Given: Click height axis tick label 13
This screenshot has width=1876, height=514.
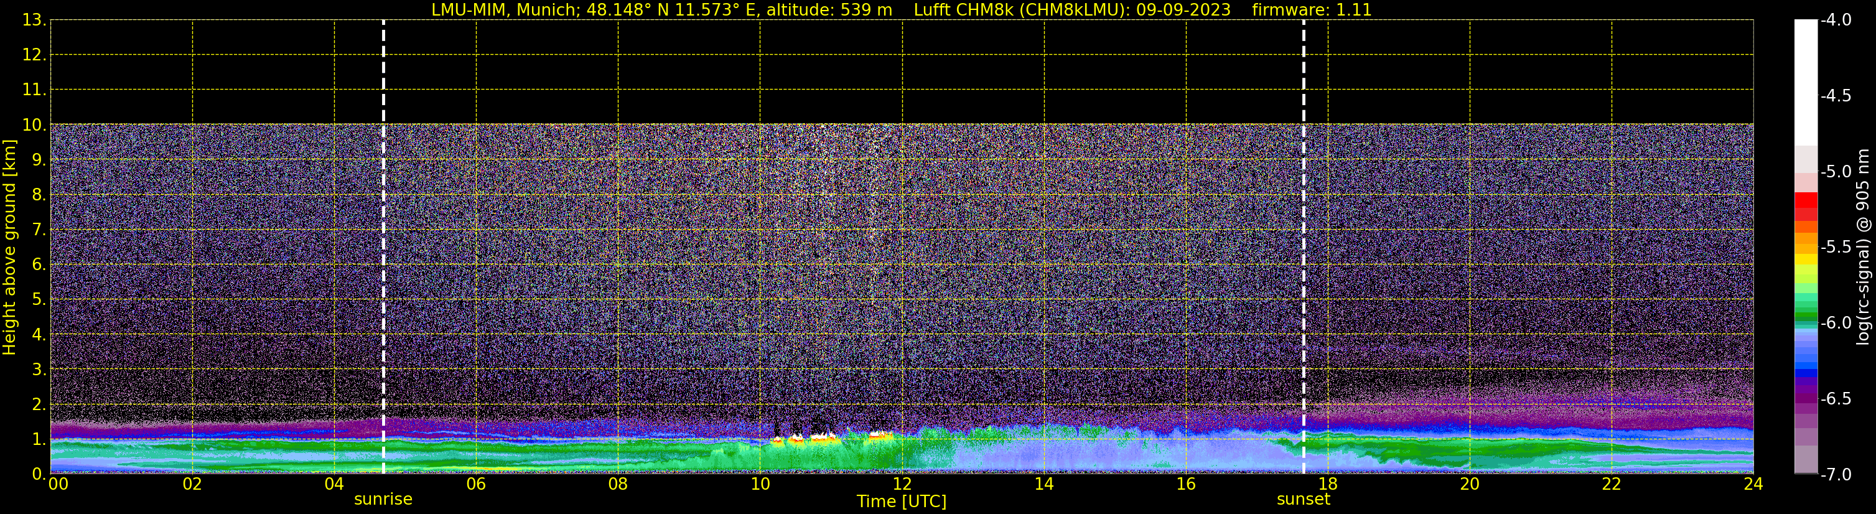Looking at the screenshot, I should tap(33, 21).
